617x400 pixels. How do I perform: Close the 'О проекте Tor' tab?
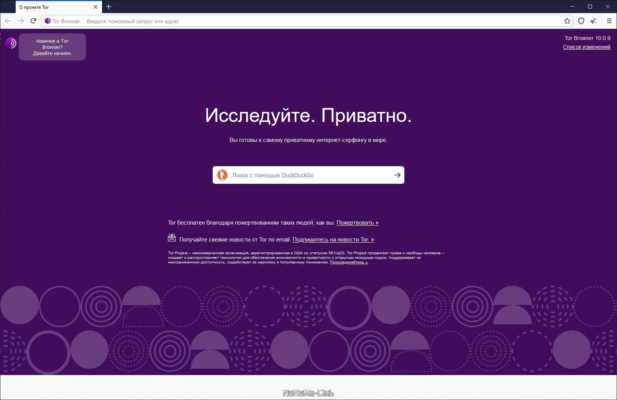(96, 7)
